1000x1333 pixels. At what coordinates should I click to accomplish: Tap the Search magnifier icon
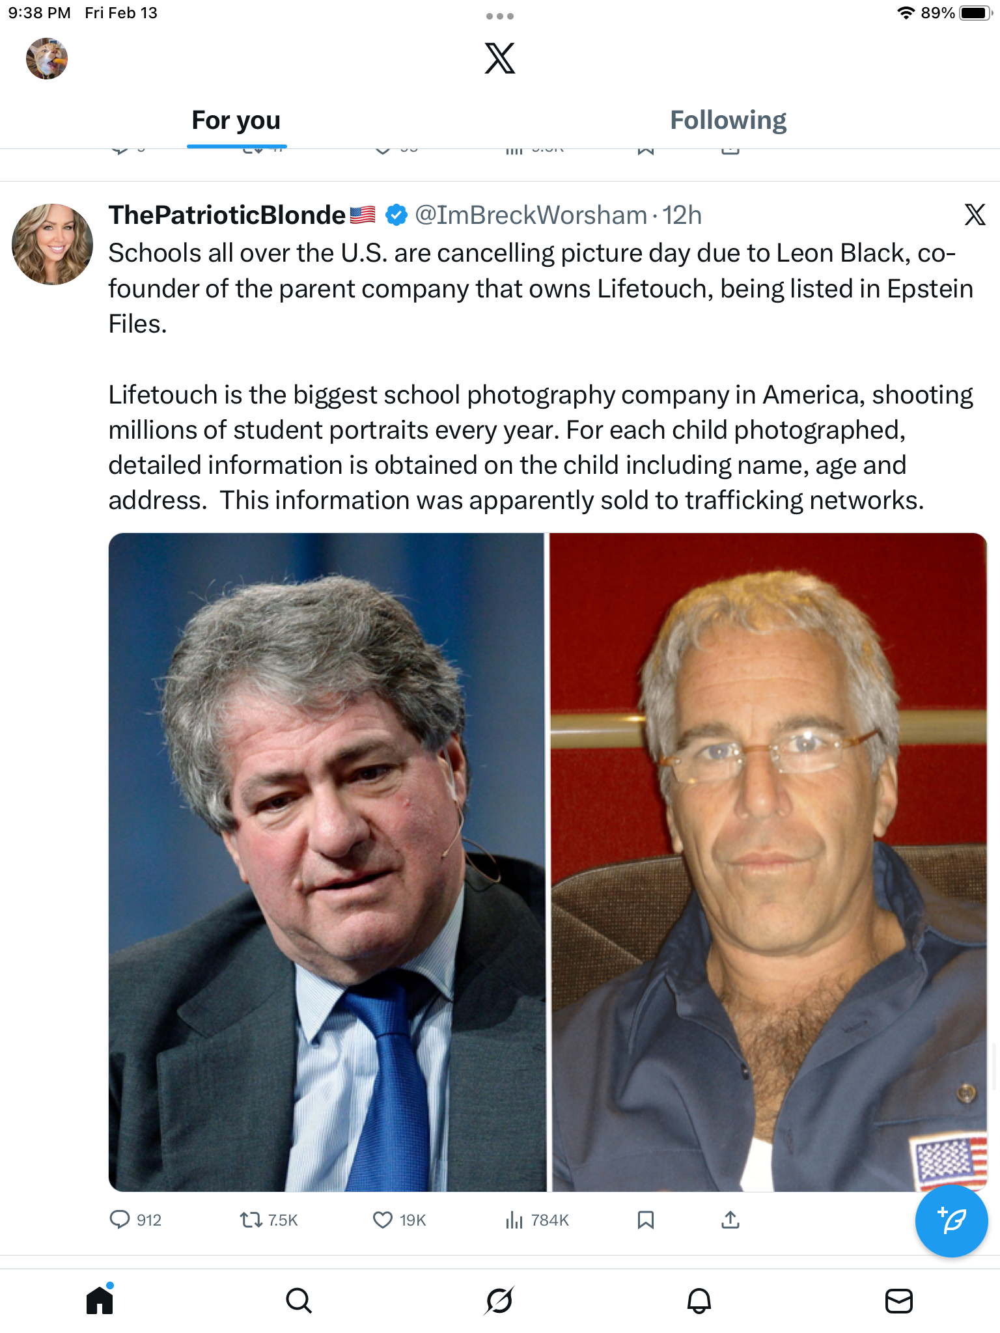(299, 1300)
